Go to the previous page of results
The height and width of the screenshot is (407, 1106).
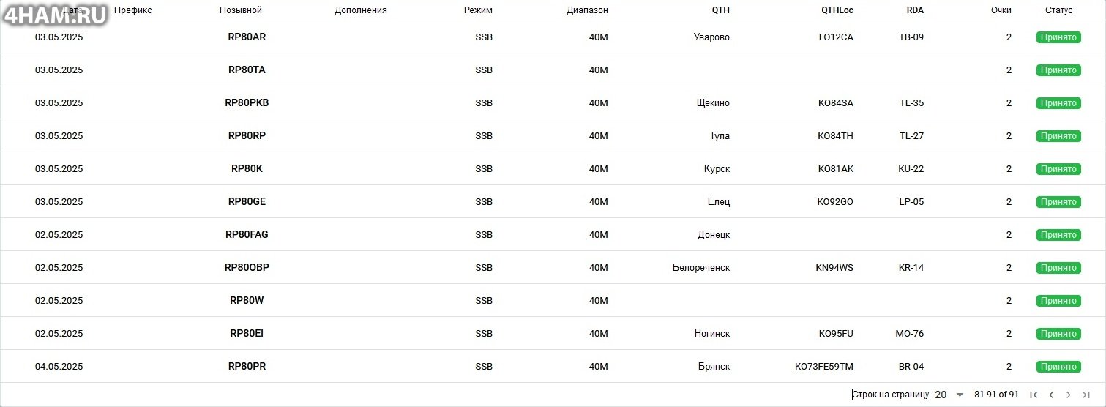tap(1051, 395)
